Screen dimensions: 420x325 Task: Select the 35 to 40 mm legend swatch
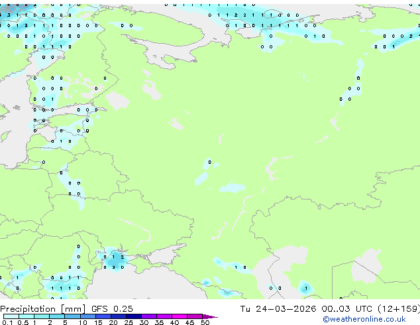[x=164, y=316]
